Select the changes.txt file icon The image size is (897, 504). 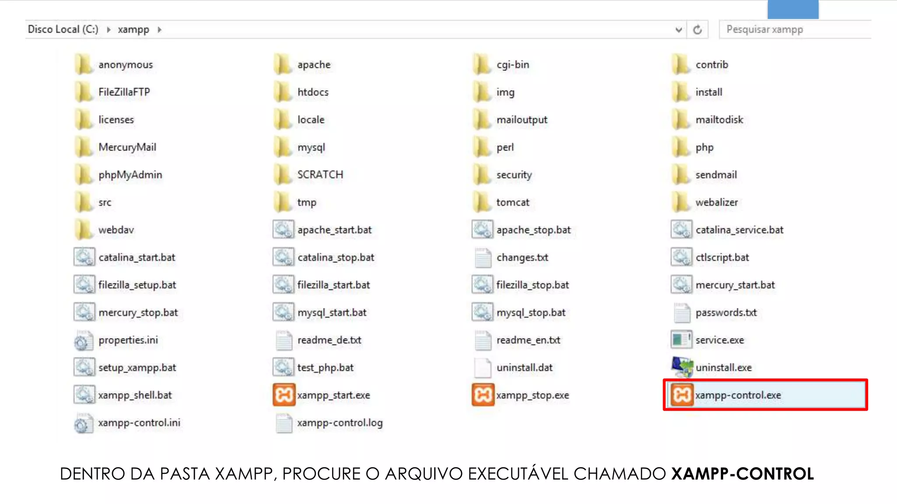(483, 257)
